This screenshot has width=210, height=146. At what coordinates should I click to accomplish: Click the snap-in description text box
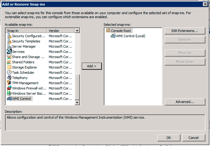coord(105,122)
